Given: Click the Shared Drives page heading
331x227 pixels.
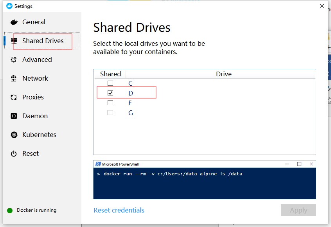Looking at the screenshot, I should 132,28.
